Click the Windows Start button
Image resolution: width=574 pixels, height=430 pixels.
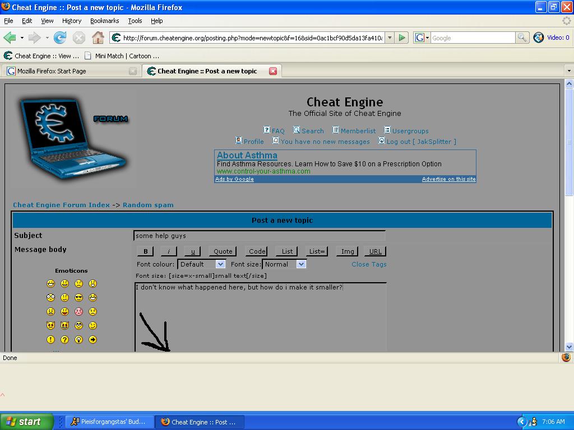point(26,422)
